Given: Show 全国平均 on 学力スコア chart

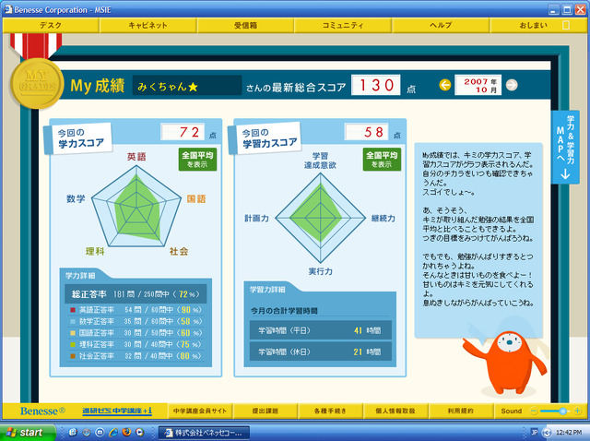Looking at the screenshot, I should point(197,160).
